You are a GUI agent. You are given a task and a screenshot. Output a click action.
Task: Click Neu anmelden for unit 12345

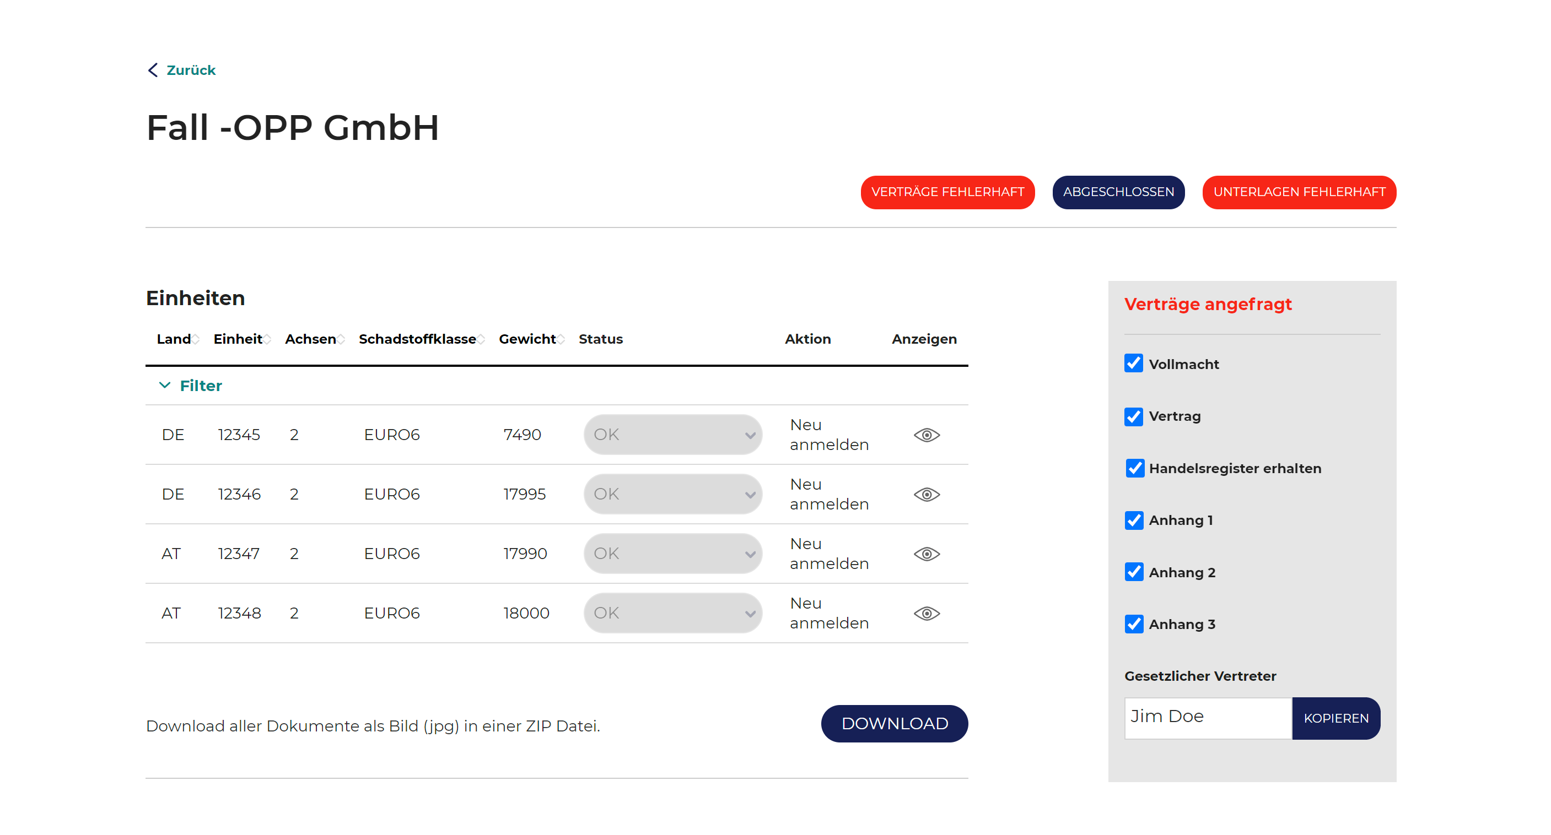pos(828,435)
